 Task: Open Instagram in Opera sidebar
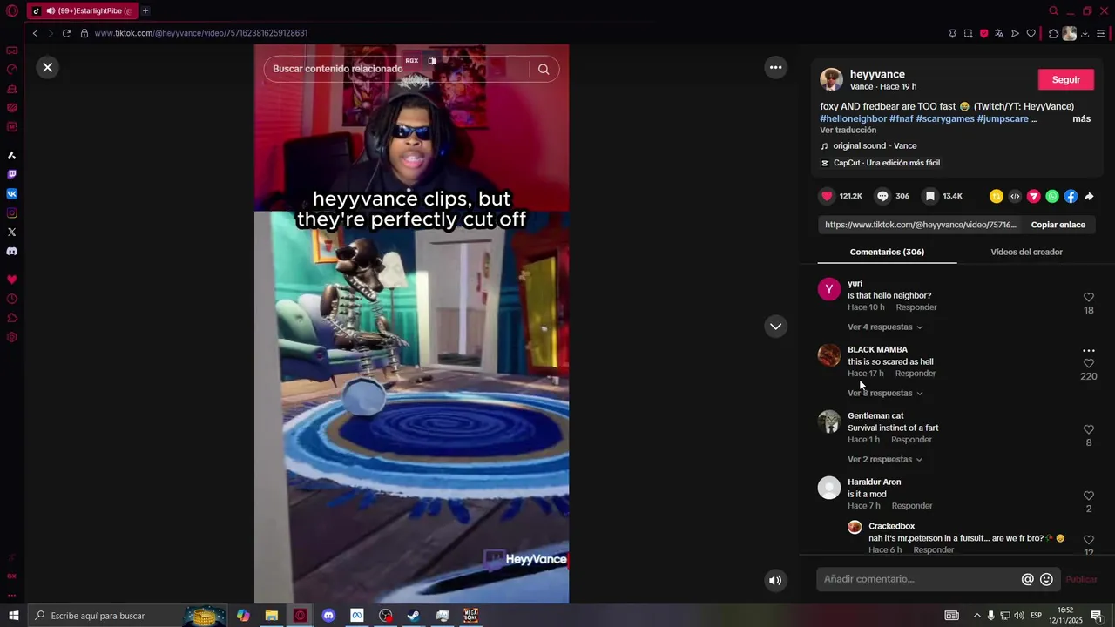coord(12,212)
